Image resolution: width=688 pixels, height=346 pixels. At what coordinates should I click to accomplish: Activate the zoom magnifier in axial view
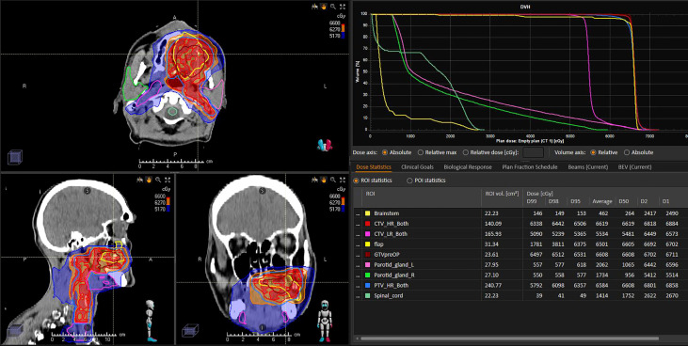[x=333, y=7]
